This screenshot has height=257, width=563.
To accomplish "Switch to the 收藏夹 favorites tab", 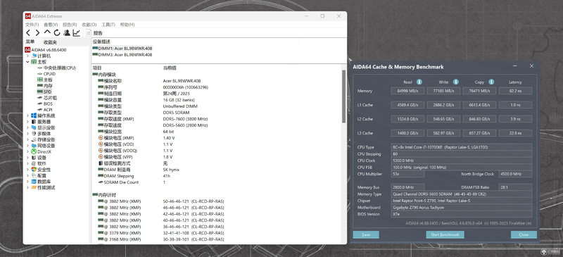I will click(50, 42).
